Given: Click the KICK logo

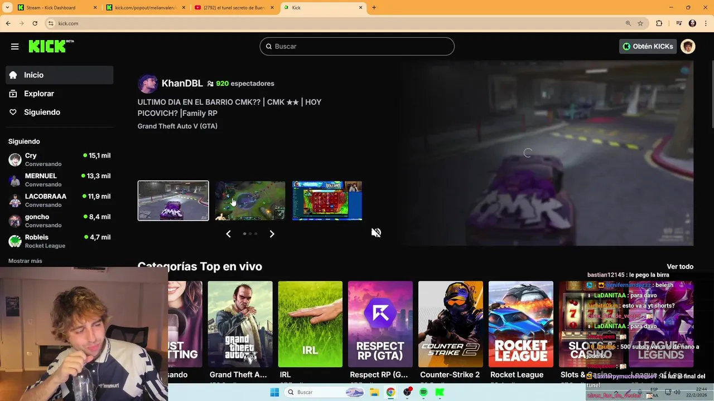Looking at the screenshot, I should pyautogui.click(x=51, y=46).
